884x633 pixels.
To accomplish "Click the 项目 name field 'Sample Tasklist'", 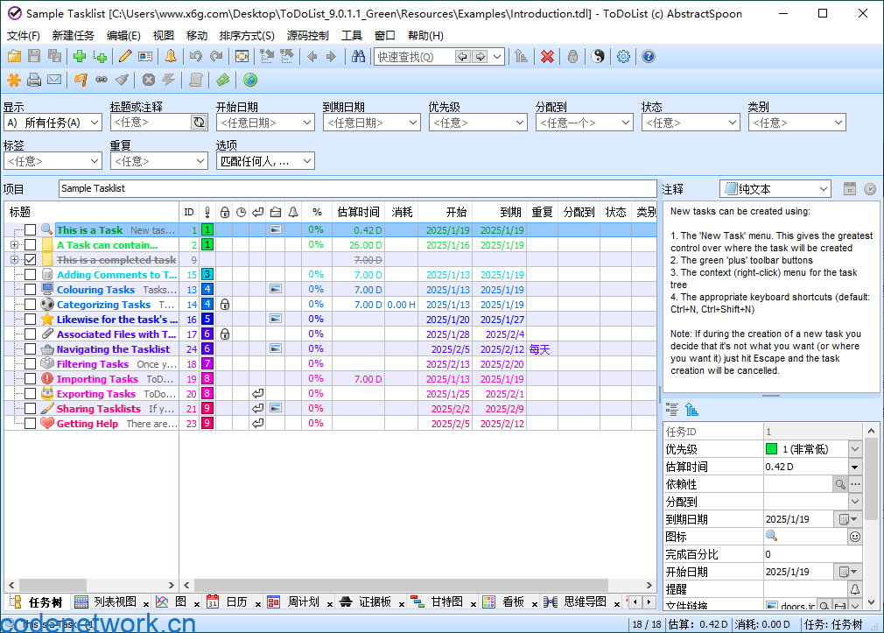I will click(x=357, y=188).
